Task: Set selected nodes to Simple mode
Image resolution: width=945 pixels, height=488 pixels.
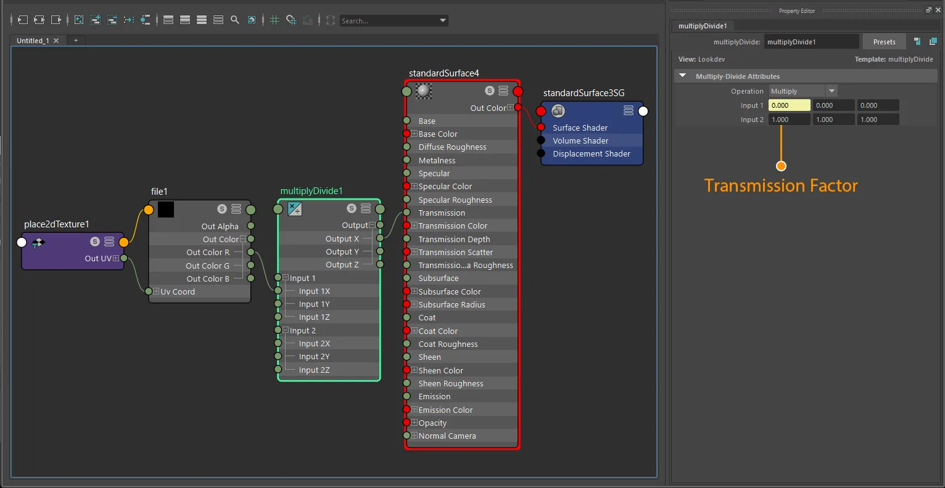Action: click(x=168, y=20)
